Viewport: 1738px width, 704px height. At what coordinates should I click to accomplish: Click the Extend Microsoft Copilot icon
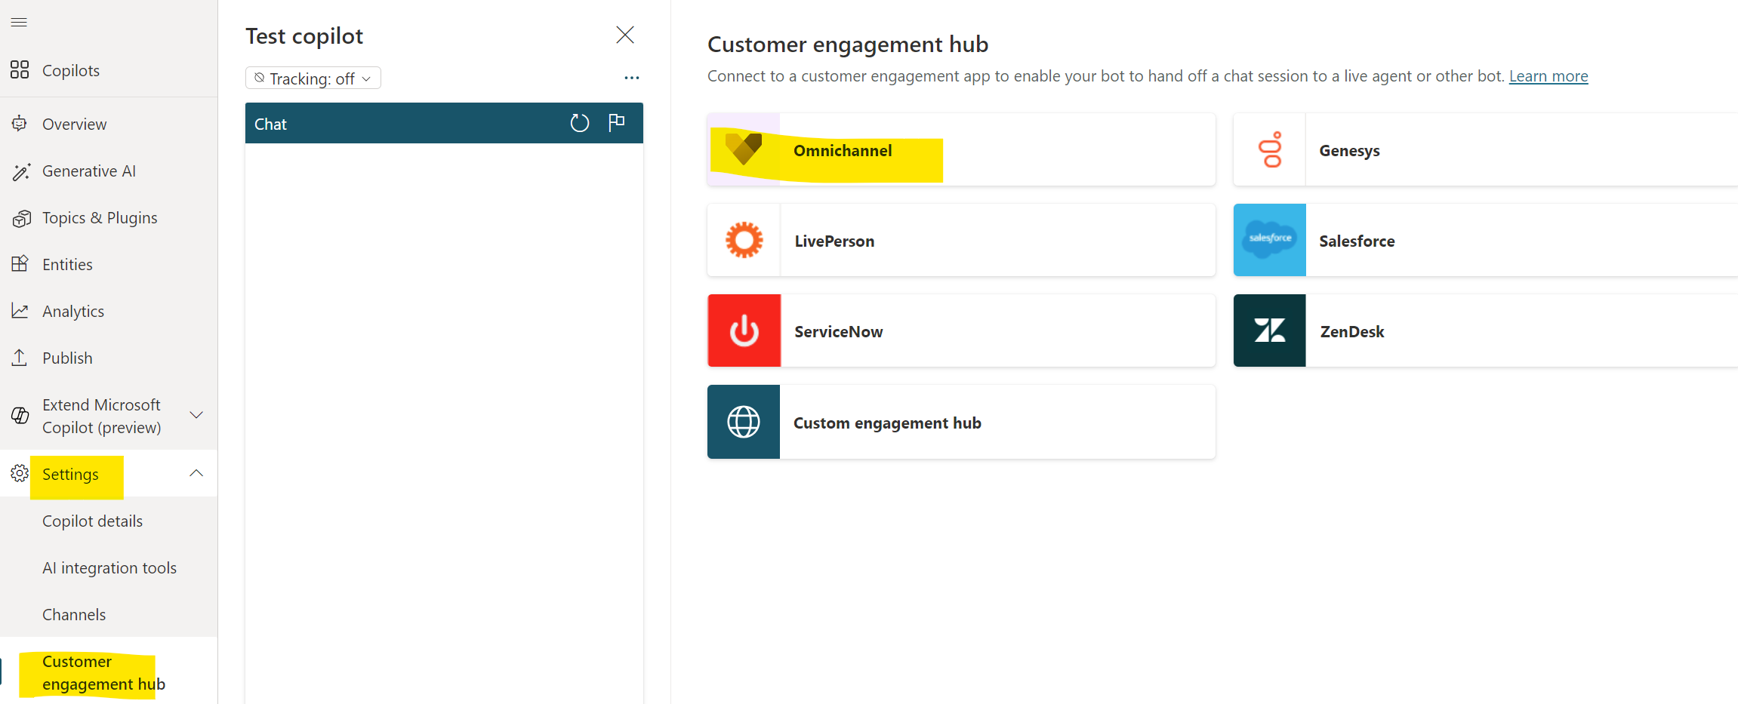point(20,415)
